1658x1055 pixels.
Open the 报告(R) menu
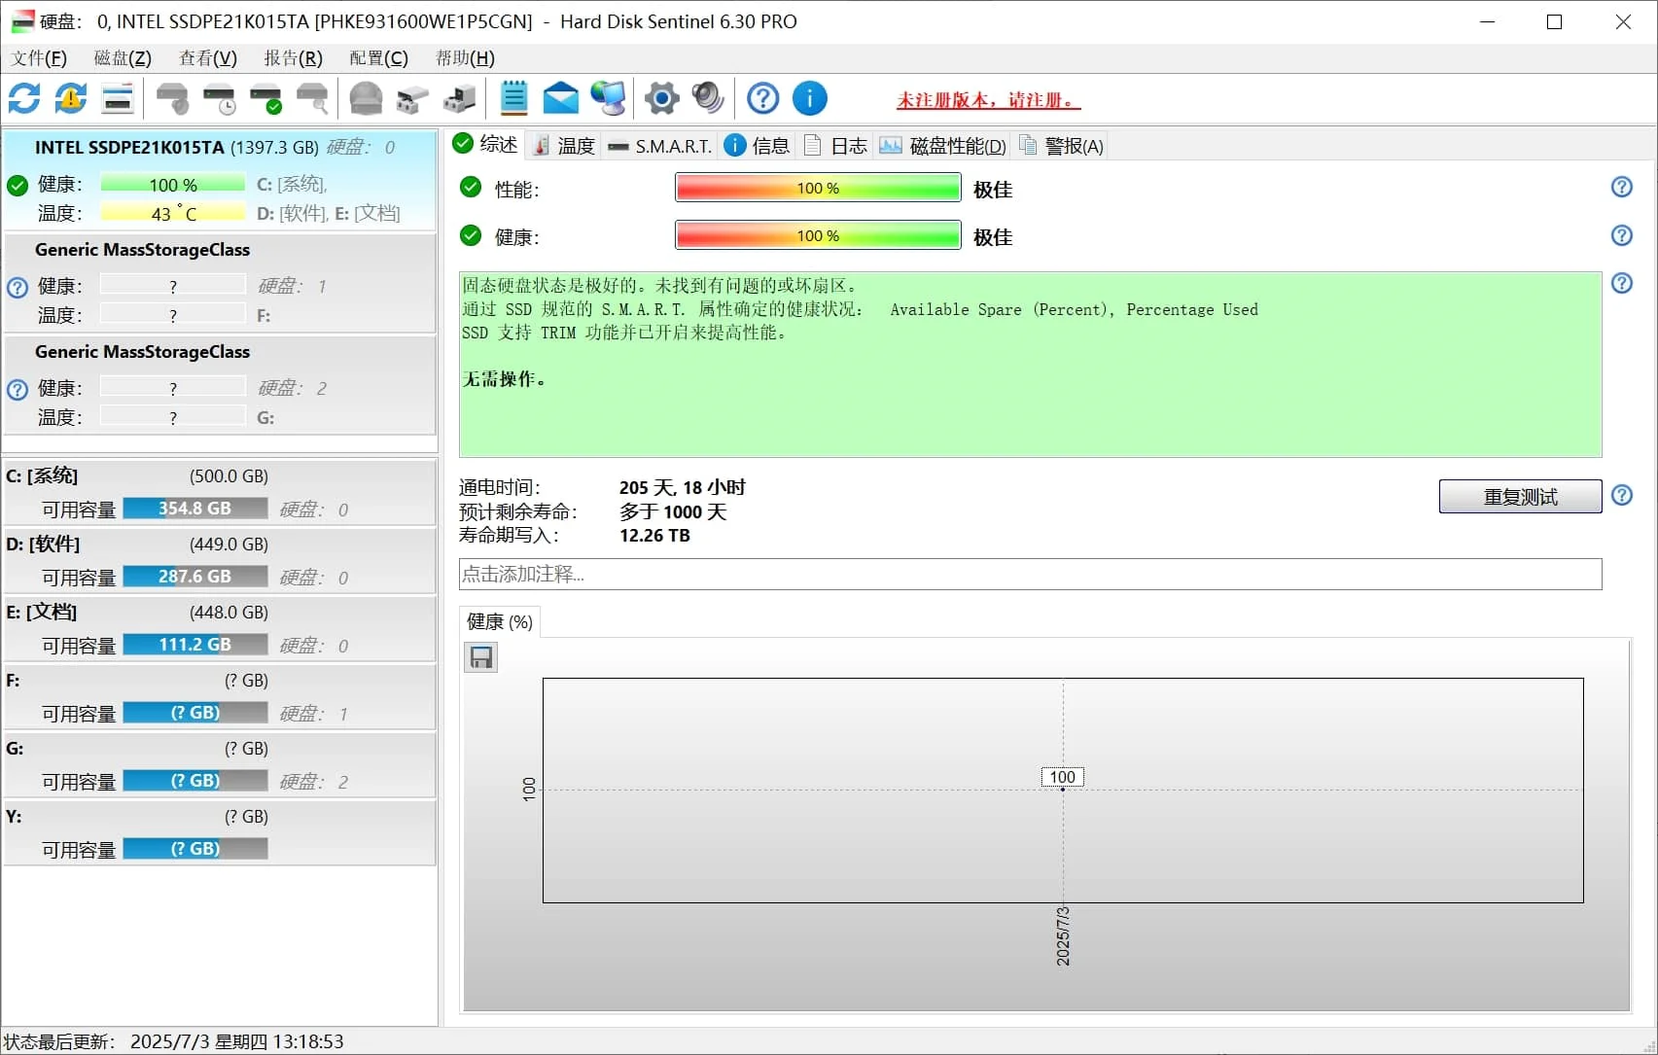pyautogui.click(x=293, y=58)
